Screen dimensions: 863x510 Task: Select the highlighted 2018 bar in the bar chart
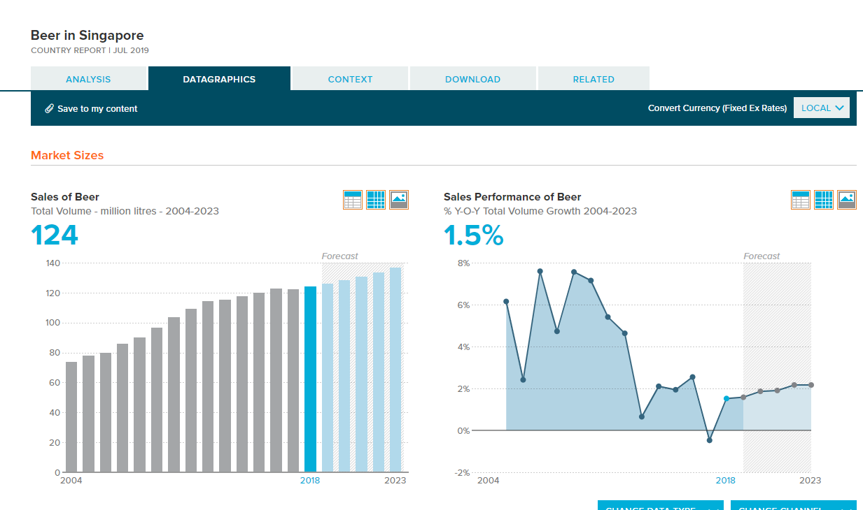click(310, 379)
